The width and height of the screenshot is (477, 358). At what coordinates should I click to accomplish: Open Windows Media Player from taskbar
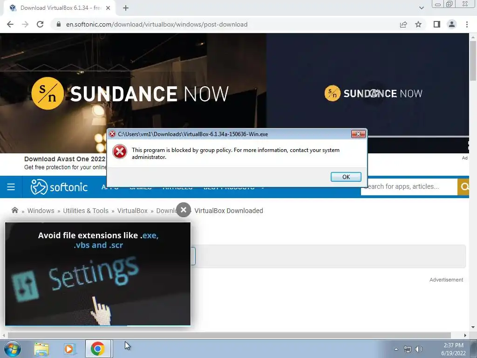point(69,349)
